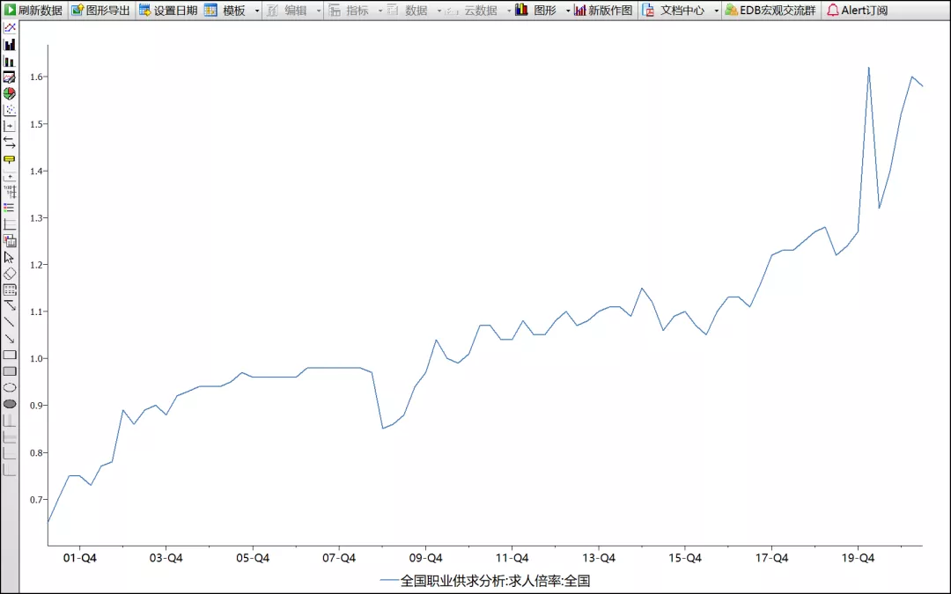
Task: Click the 01-Q4 x-axis label
Action: click(79, 558)
